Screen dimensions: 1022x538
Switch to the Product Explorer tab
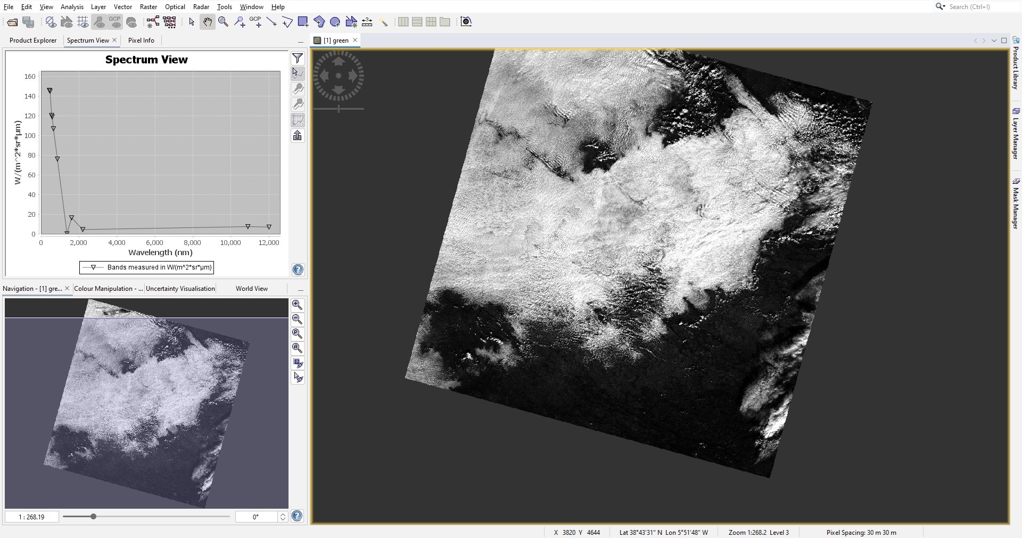point(33,40)
